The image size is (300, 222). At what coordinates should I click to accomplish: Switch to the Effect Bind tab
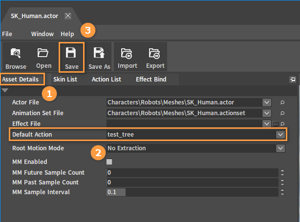[151, 79]
